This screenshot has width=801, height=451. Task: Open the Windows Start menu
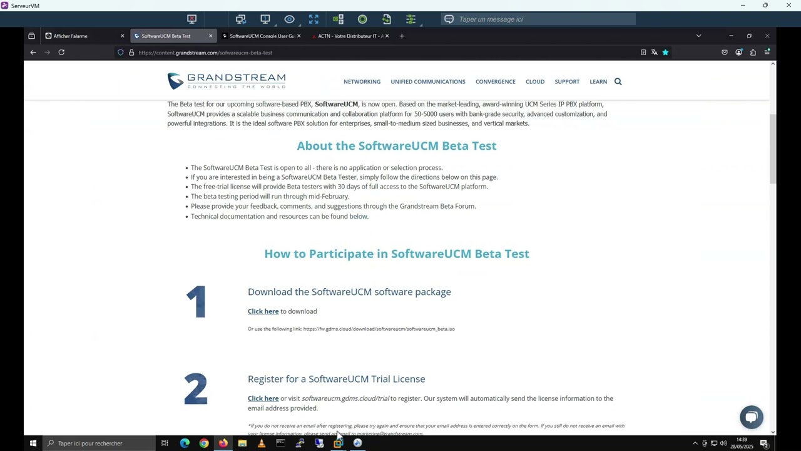pos(33,443)
